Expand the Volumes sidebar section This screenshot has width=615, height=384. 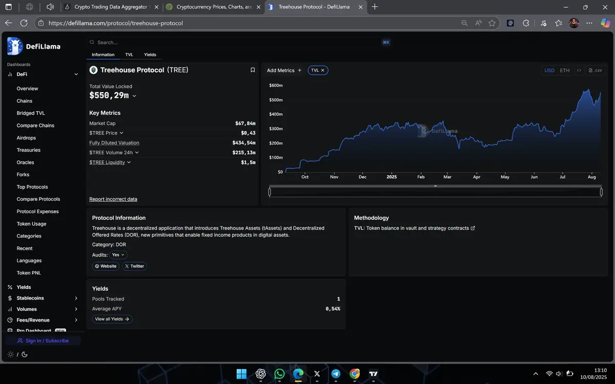76,309
